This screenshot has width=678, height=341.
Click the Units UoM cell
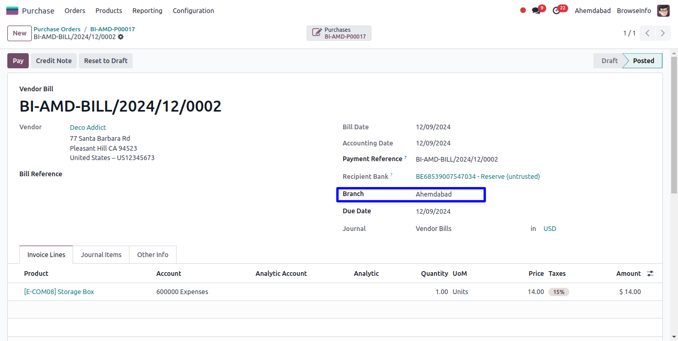[460, 292]
